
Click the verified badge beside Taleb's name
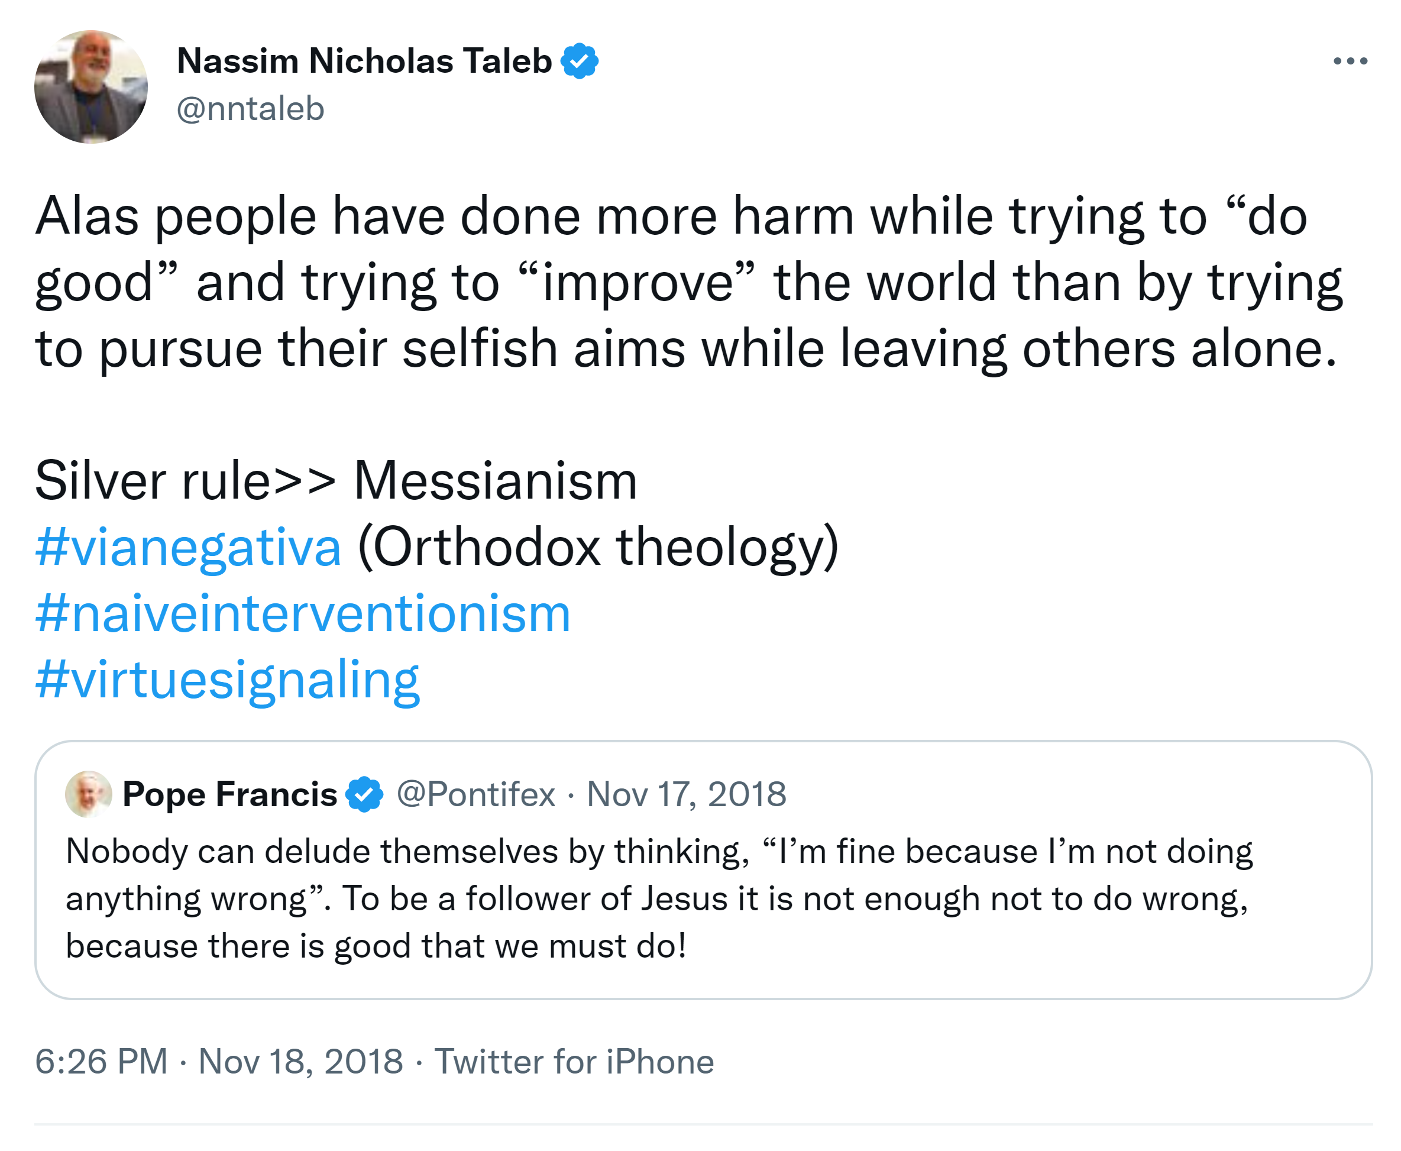[x=580, y=61]
